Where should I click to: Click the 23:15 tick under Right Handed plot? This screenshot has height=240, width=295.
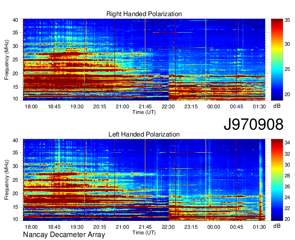[191, 107]
